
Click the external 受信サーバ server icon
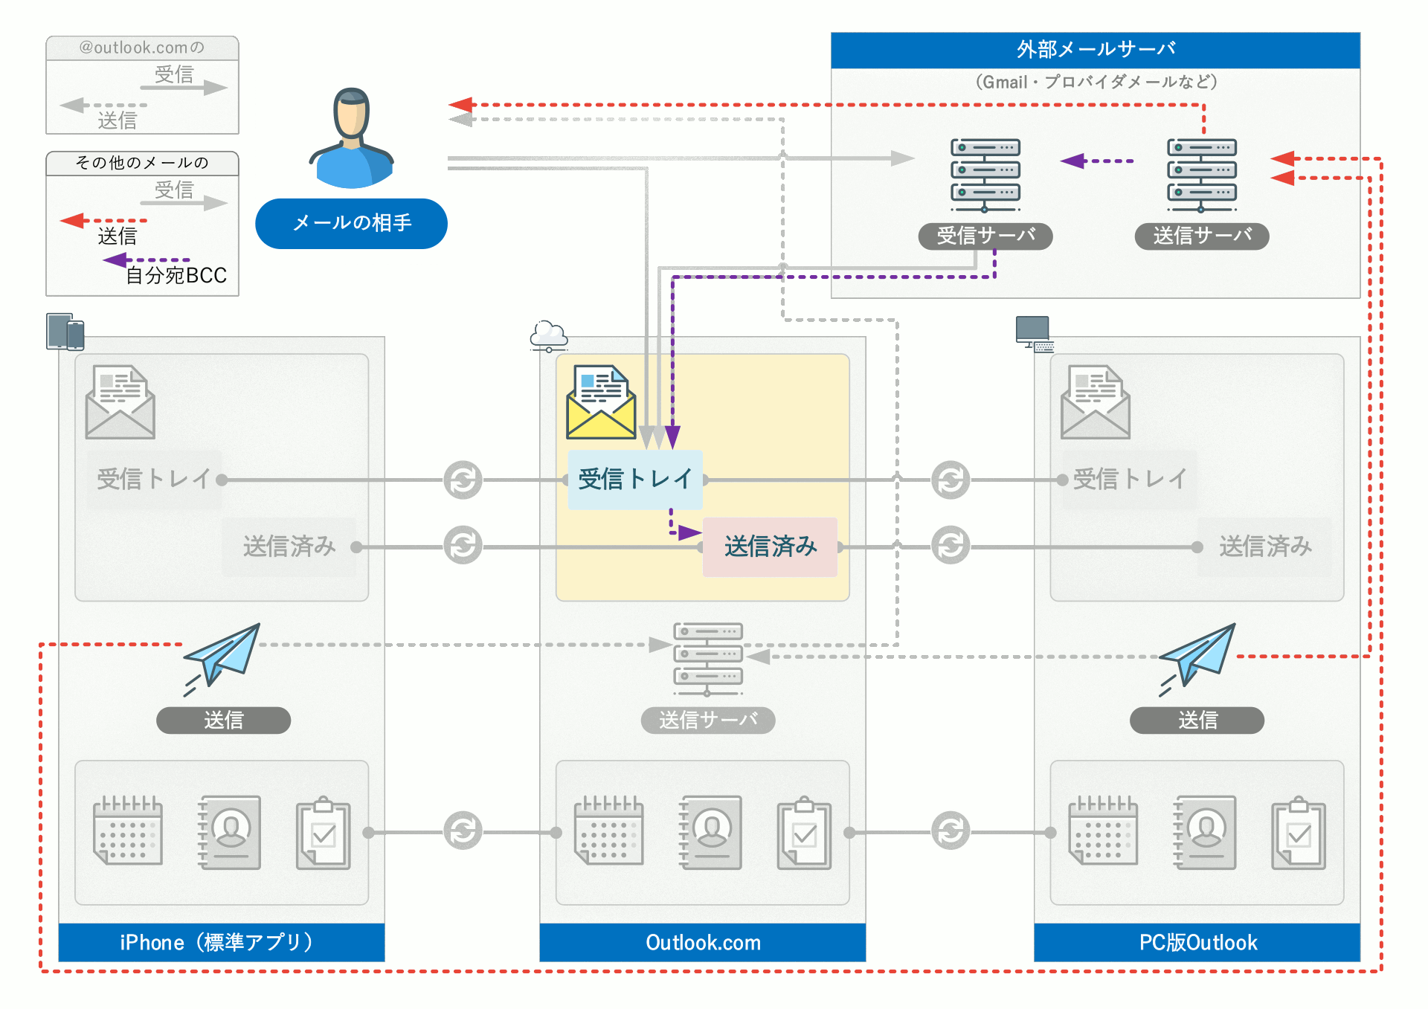(985, 175)
